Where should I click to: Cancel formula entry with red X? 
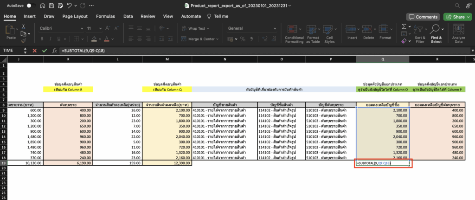point(35,50)
